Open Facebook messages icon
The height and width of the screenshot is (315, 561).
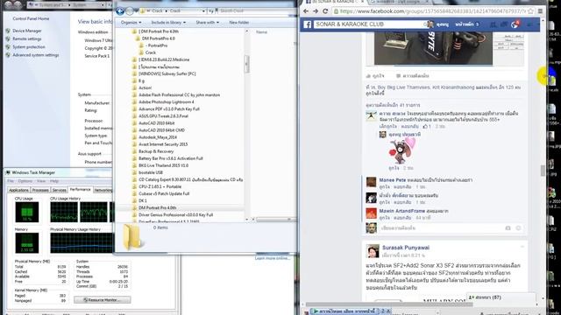504,24
